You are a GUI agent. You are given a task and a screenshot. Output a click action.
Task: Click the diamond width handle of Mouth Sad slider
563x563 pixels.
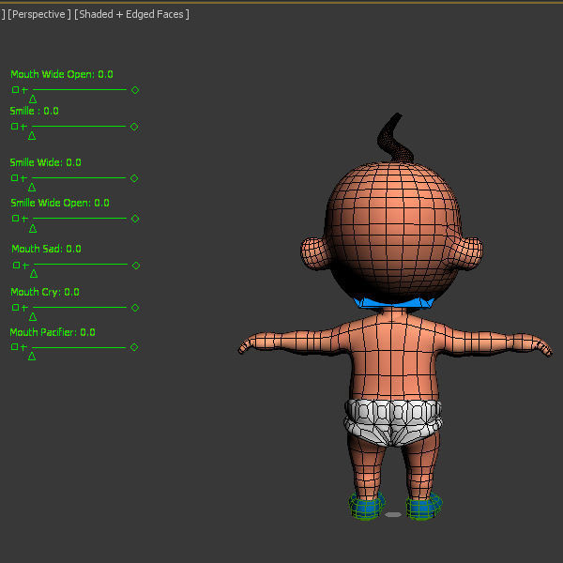136,266
